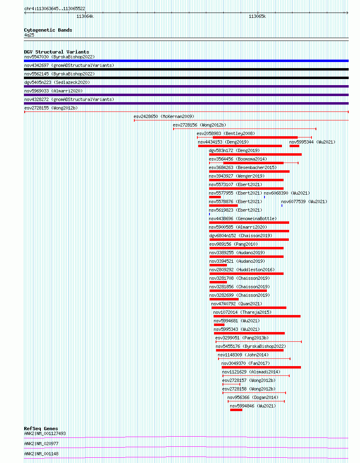The width and height of the screenshot is (360, 463).
Task: Click the Cytogenetic Bands track title
Action: (48, 30)
